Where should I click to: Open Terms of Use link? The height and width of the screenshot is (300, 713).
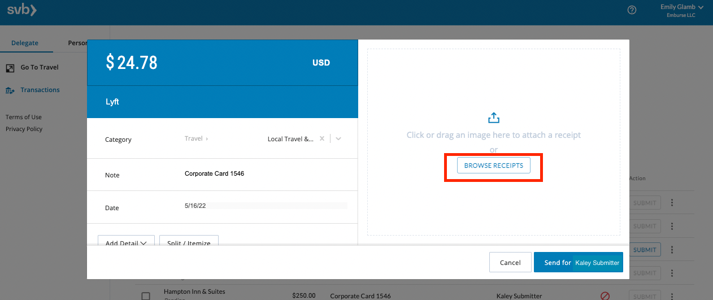pyautogui.click(x=24, y=117)
